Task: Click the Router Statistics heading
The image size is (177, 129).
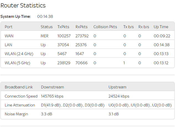Action: (23, 6)
